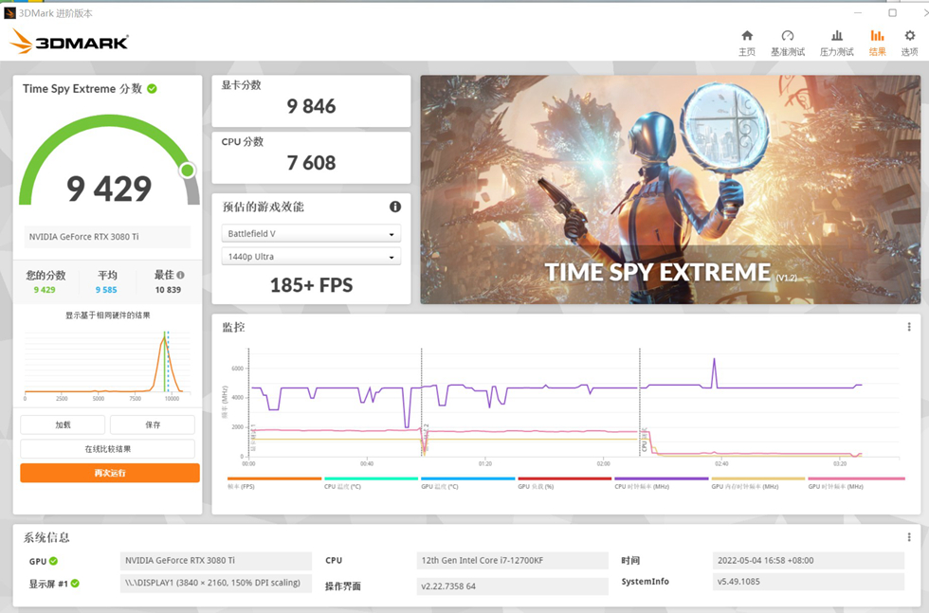Screen dimensions: 929x613
Task: Open the 选项 options gear tab
Action: pyautogui.click(x=909, y=43)
